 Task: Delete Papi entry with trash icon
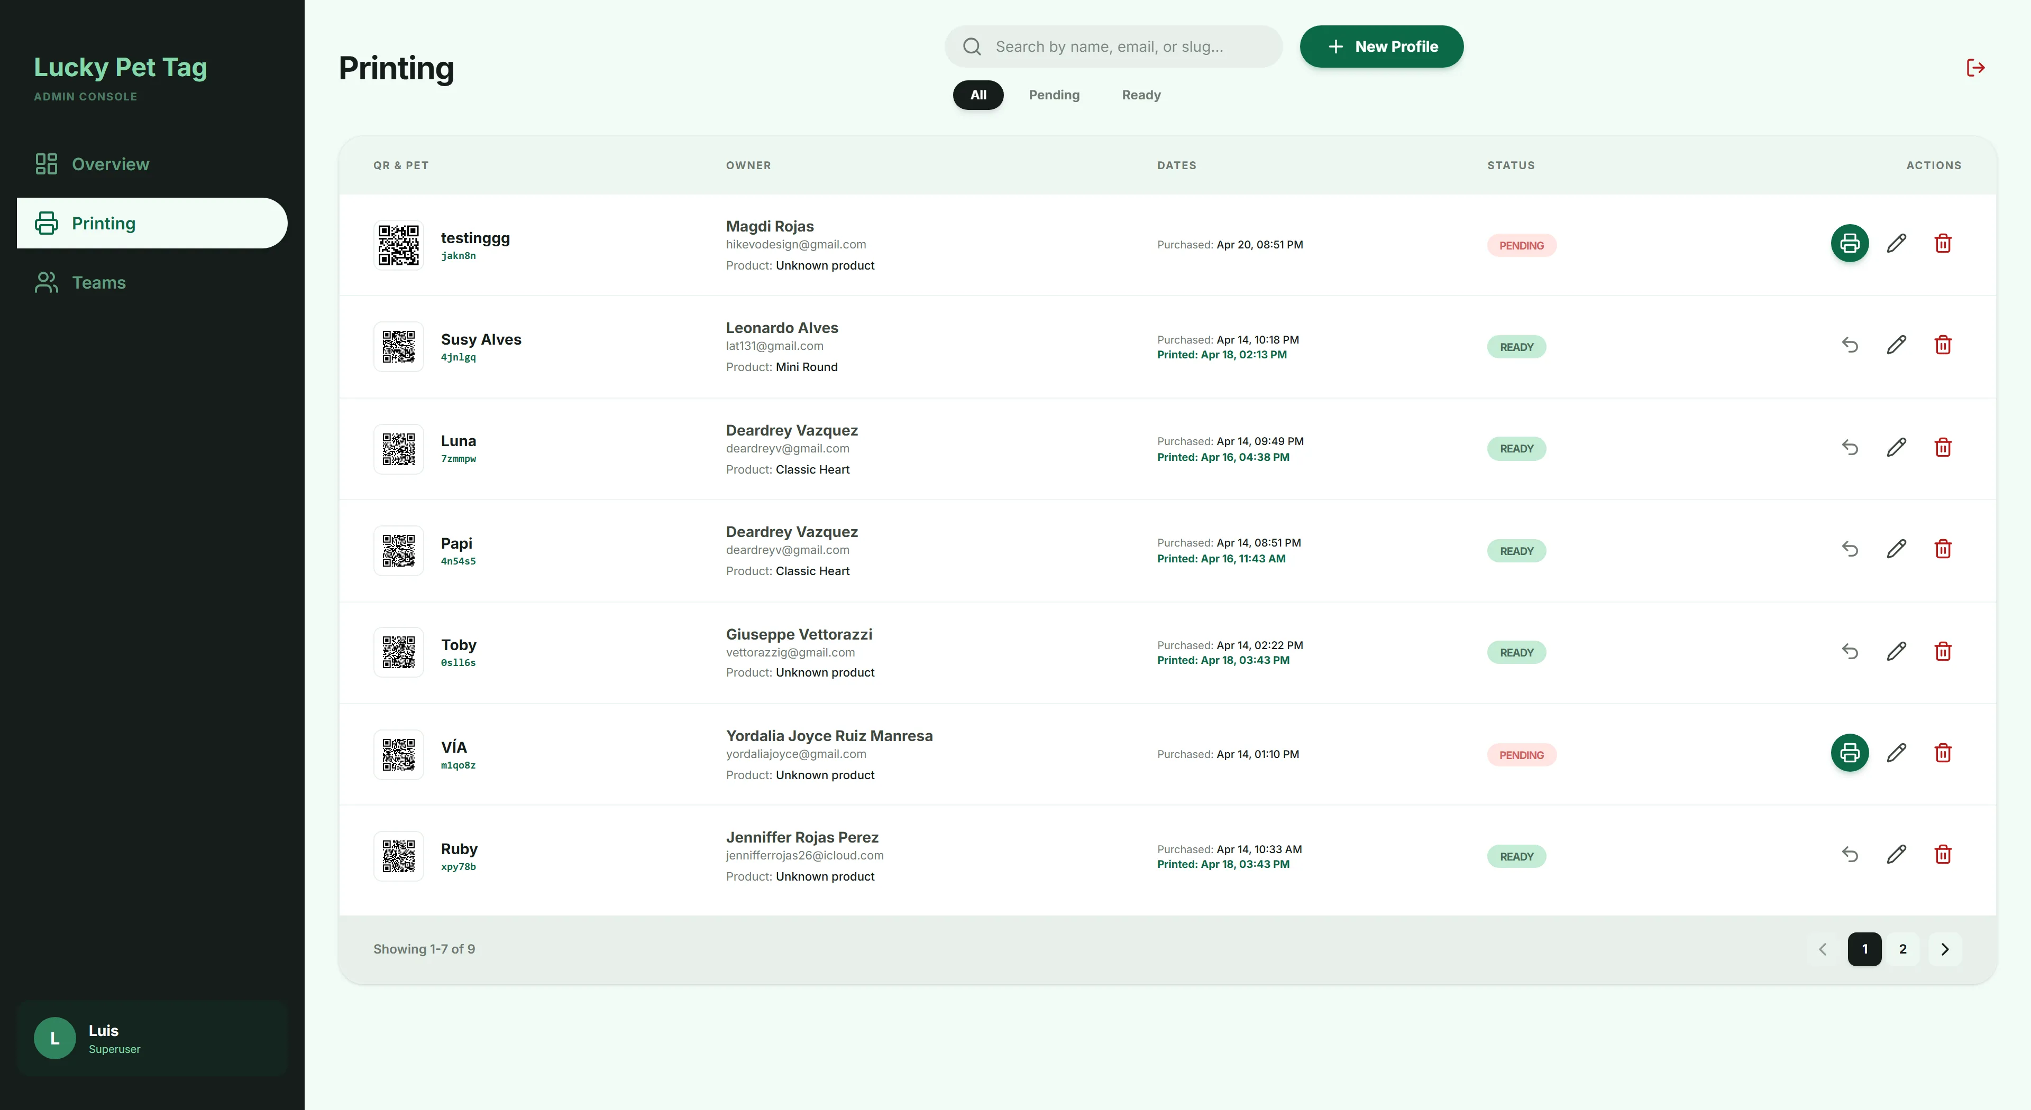point(1943,549)
